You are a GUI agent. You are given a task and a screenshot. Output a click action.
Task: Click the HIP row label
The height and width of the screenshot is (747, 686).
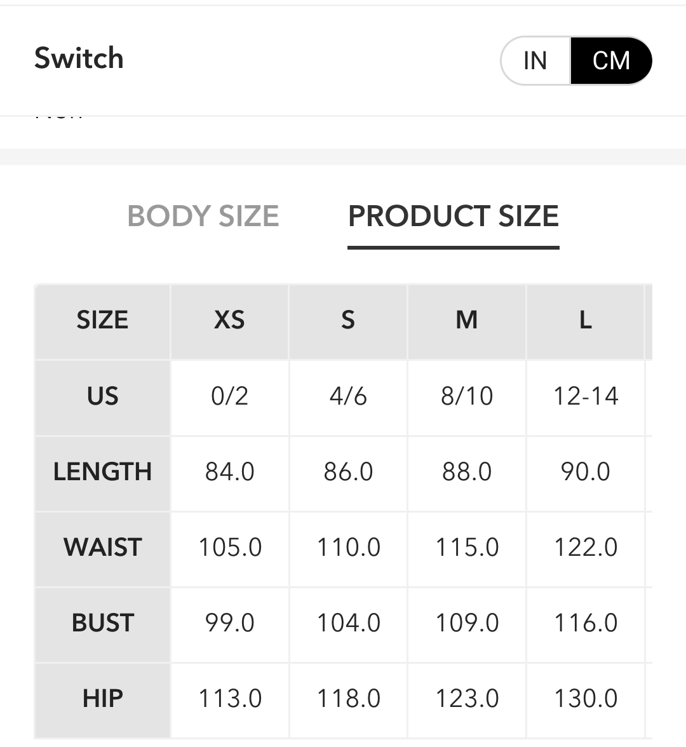[x=102, y=699]
